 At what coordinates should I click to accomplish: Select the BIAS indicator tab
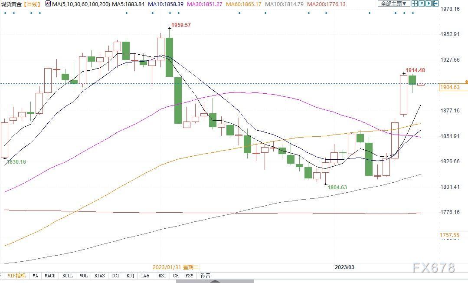pyautogui.click(x=99, y=276)
